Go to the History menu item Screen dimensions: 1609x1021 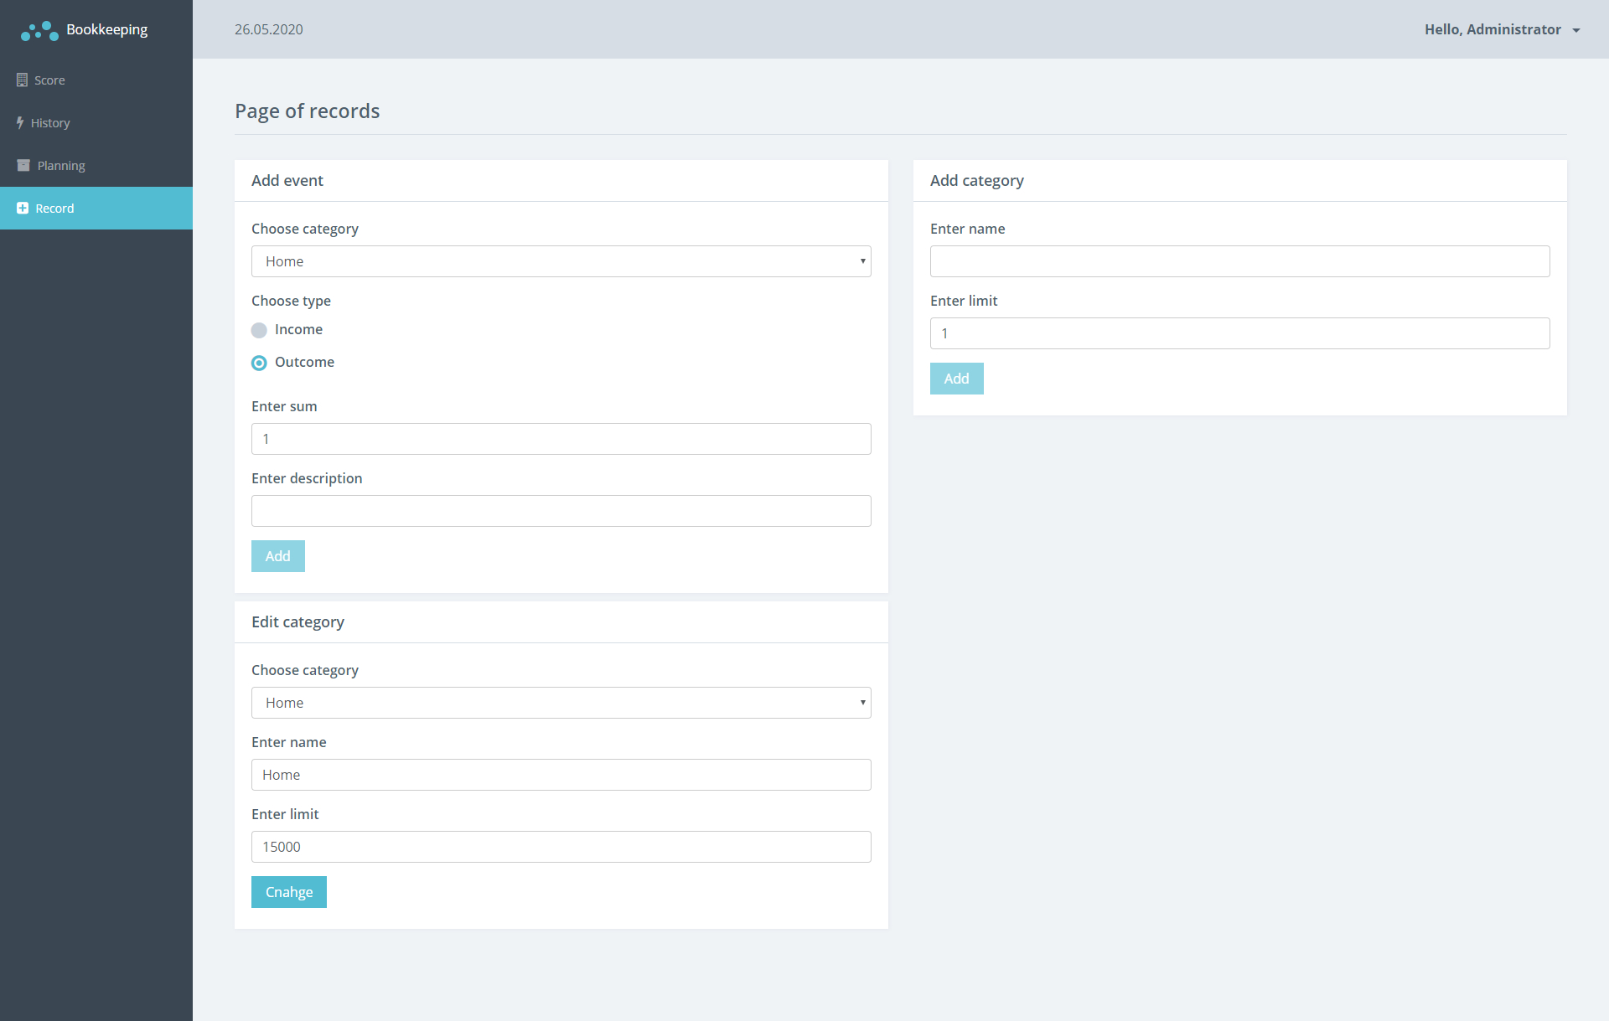click(x=50, y=123)
